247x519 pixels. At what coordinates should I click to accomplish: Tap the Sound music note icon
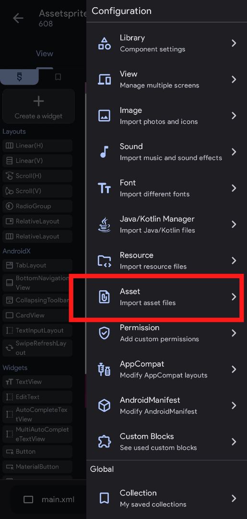(105, 152)
